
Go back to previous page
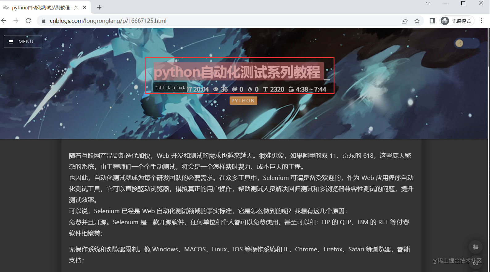point(4,21)
